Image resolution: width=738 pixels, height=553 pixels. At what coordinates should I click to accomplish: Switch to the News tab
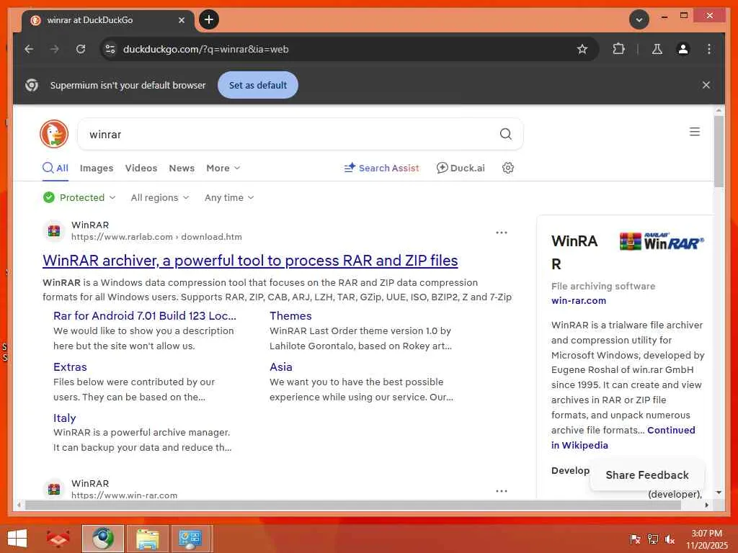point(182,168)
